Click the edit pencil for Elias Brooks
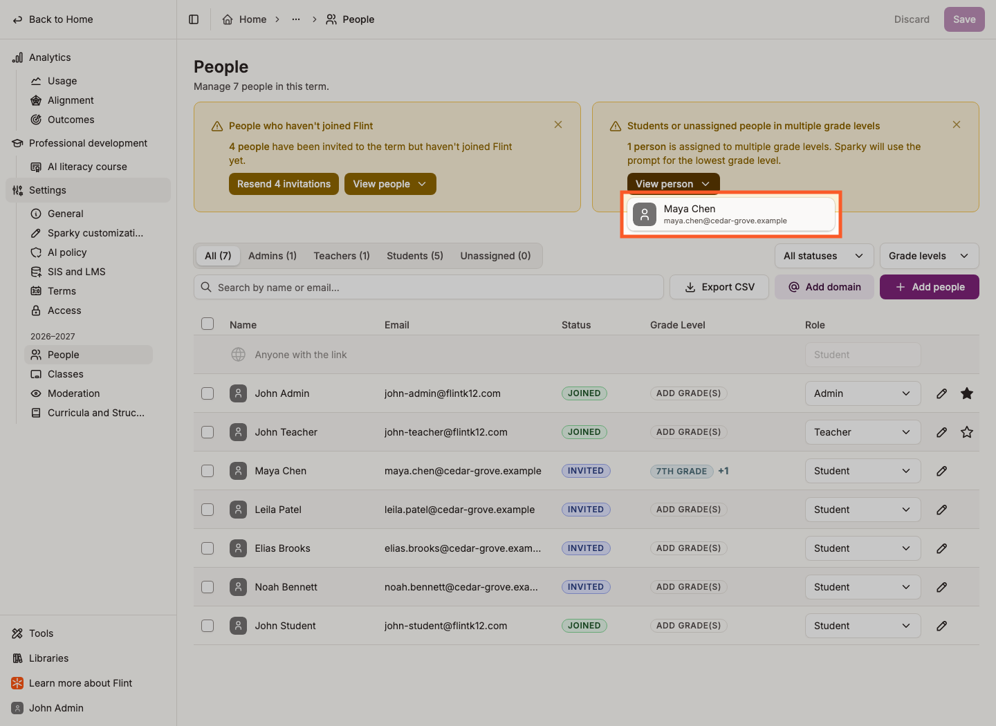This screenshot has height=726, width=996. point(941,548)
